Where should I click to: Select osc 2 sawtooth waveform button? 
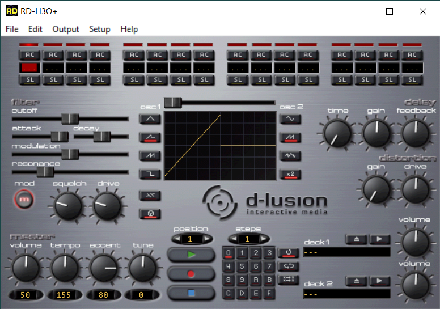click(x=290, y=138)
